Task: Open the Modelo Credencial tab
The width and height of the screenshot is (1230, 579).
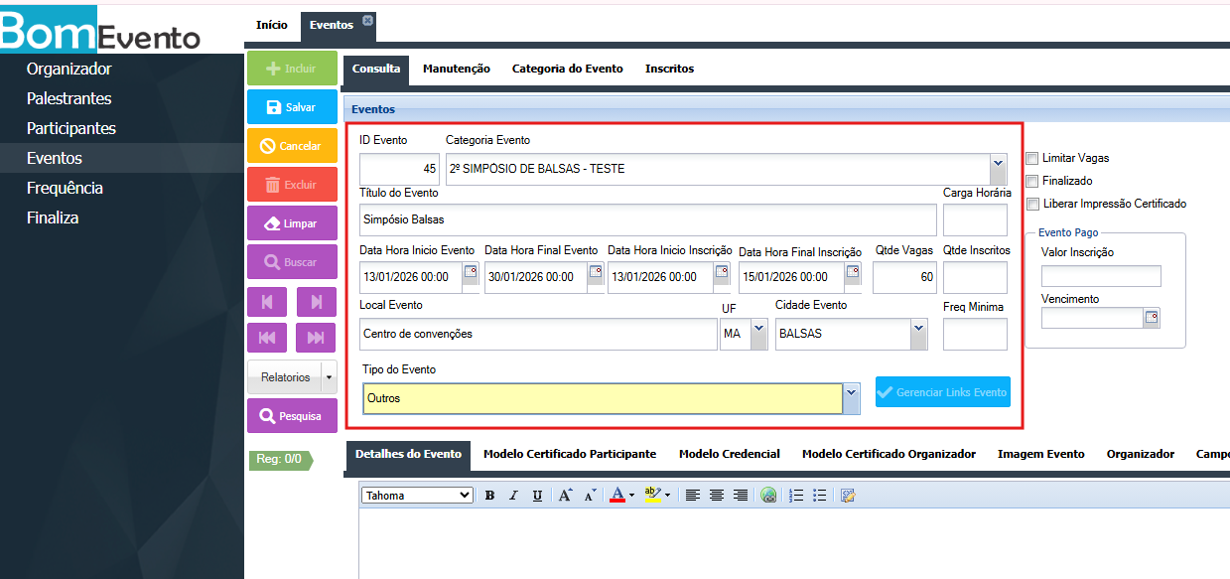Action: tap(729, 454)
